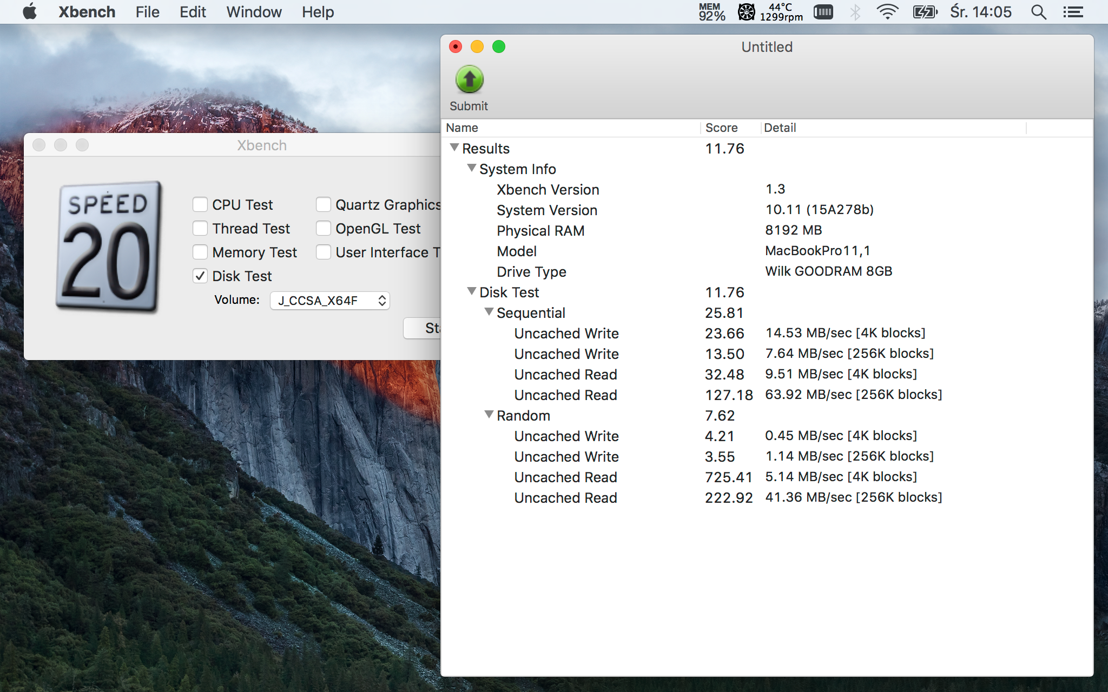
Task: Click the detail text MacBookPro11,1
Action: [x=817, y=251]
